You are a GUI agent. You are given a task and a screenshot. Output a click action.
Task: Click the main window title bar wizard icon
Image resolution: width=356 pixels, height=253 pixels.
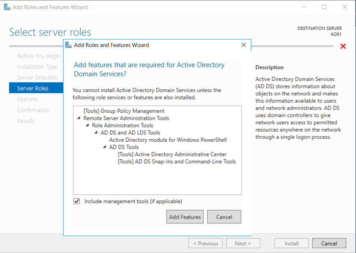point(7,7)
